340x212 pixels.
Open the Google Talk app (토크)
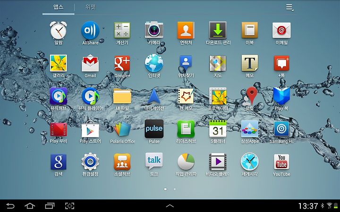click(x=154, y=162)
